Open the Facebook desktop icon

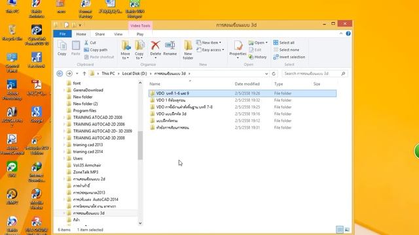tap(37, 60)
